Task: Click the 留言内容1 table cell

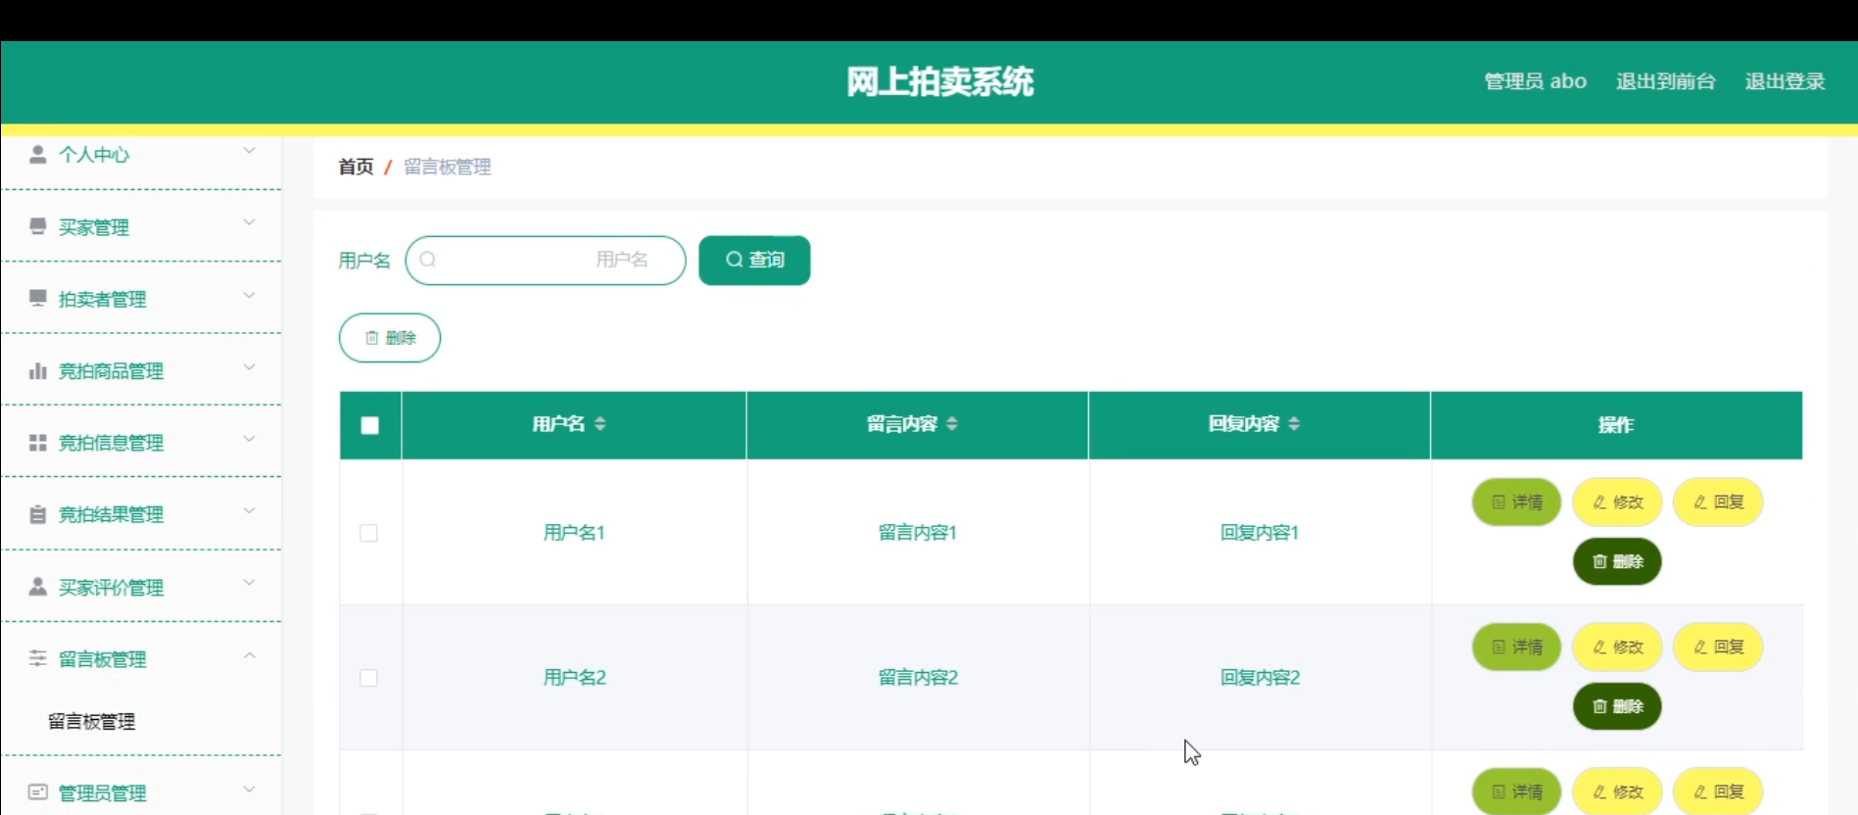Action: (x=918, y=533)
